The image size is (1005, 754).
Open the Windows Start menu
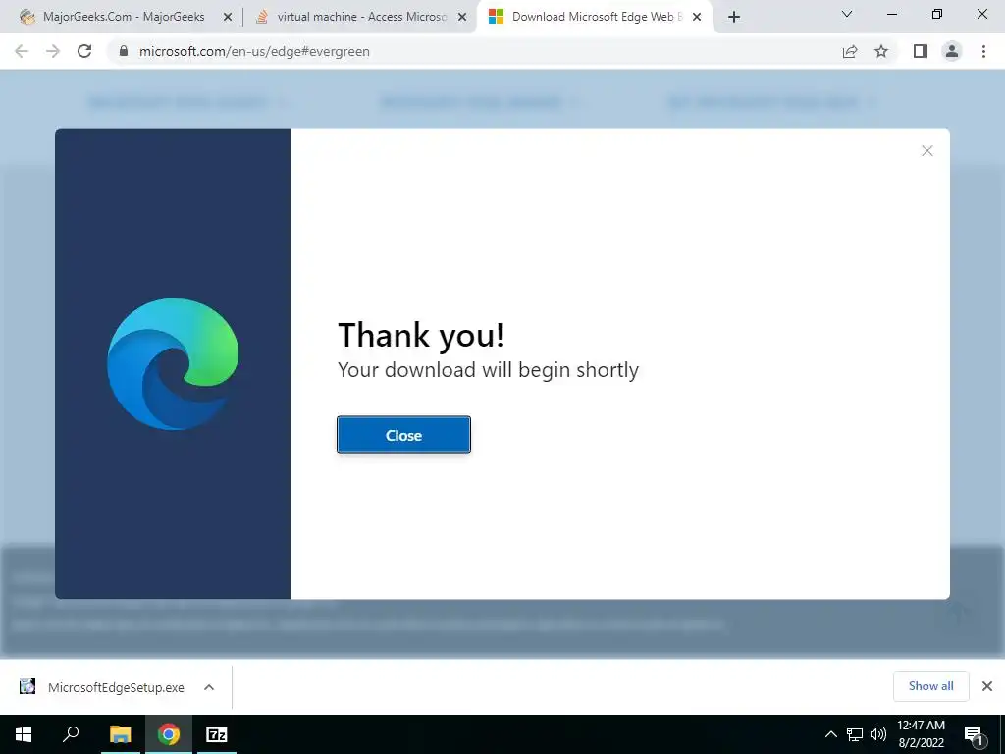click(x=24, y=734)
